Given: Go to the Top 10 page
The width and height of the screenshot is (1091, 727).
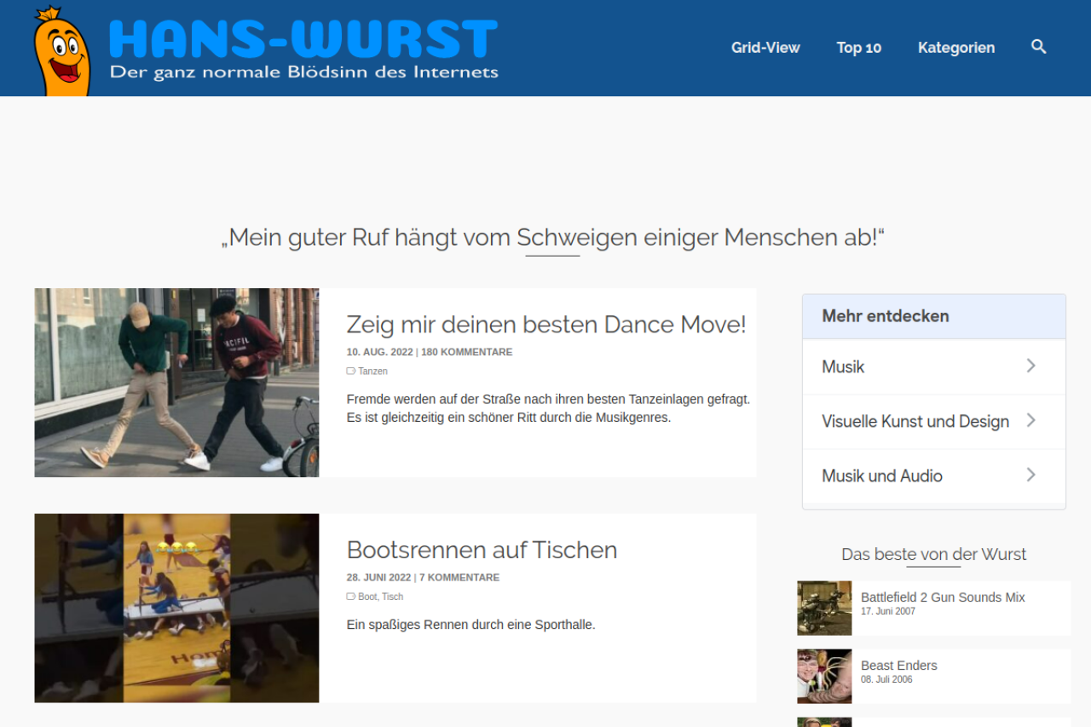Looking at the screenshot, I should point(859,48).
